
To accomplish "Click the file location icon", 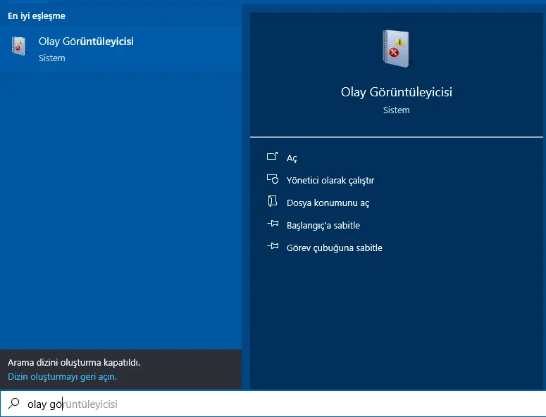I will point(273,201).
